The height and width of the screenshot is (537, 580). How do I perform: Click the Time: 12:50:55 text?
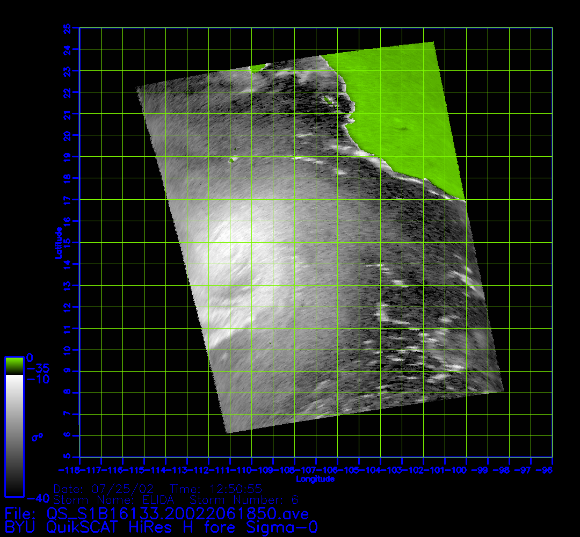[x=216, y=489]
